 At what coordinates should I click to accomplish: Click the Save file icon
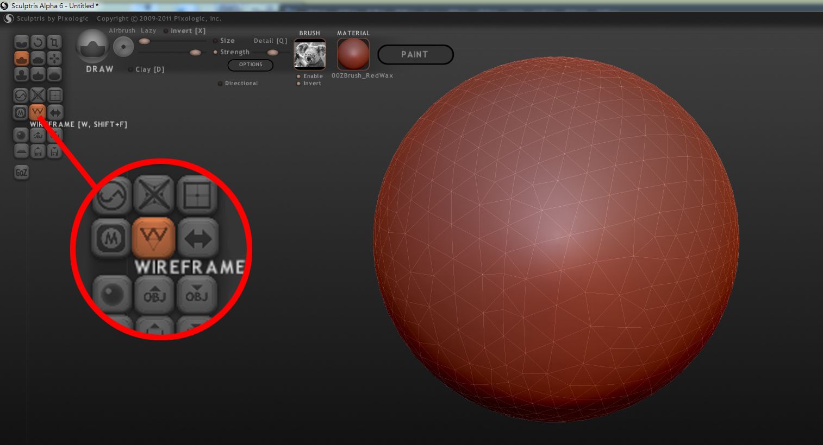point(55,151)
